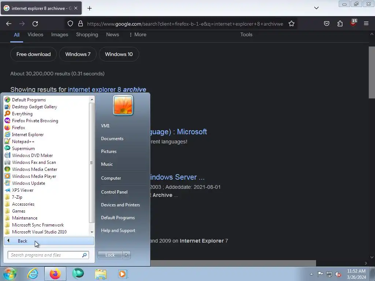The height and width of the screenshot is (281, 375).
Task: Open a new tab with plus button
Action: coord(89,8)
